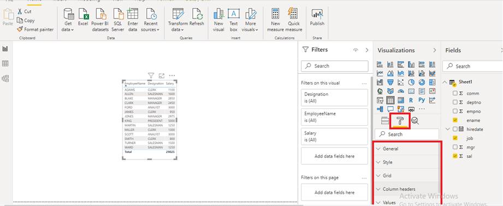Image resolution: width=503 pixels, height=206 pixels.
Task: Toggle Filters pane visibility eye icon
Action: (356, 50)
